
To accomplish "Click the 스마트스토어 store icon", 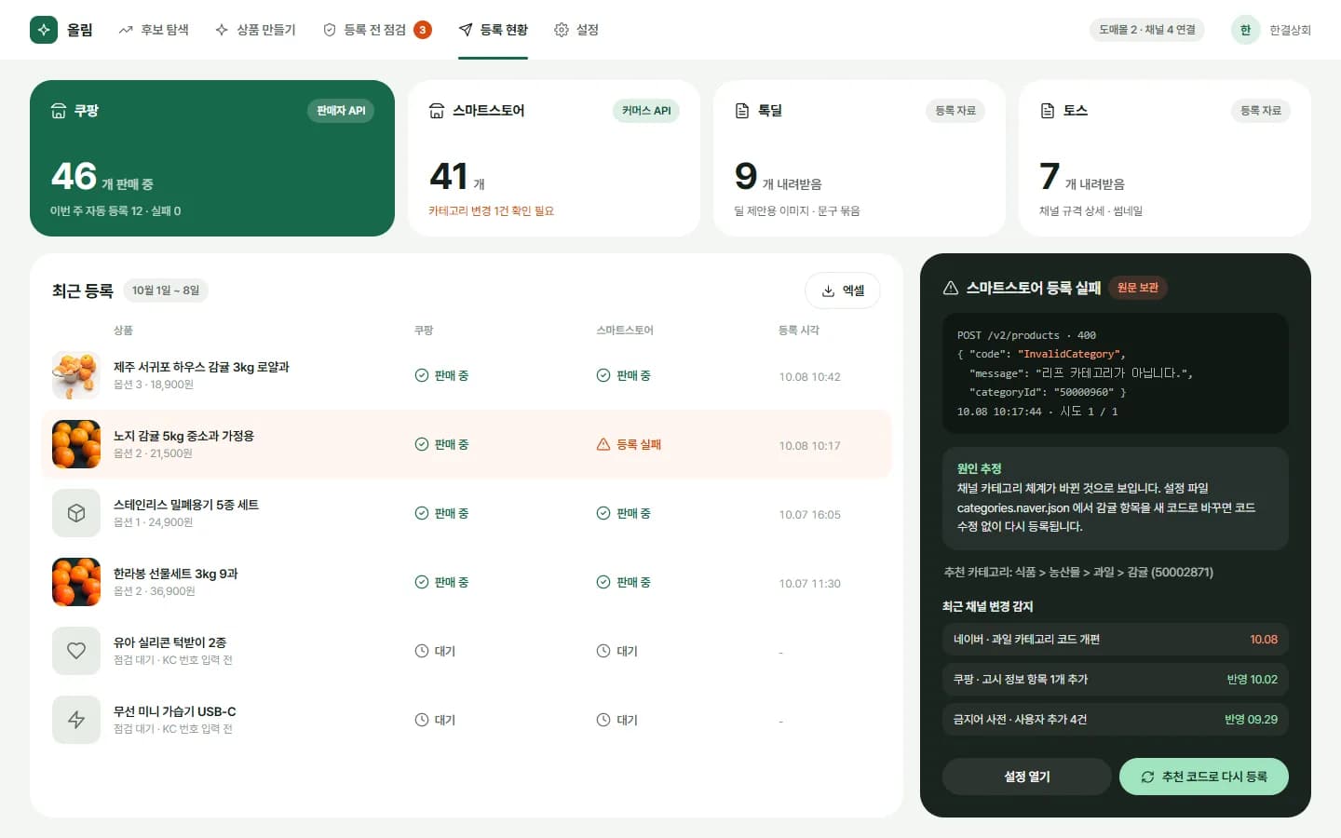I will (x=437, y=111).
